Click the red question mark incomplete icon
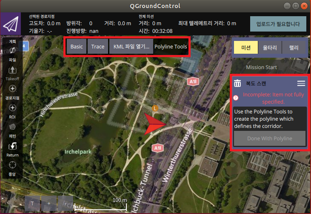This screenshot has width=311, height=214. (x=236, y=98)
